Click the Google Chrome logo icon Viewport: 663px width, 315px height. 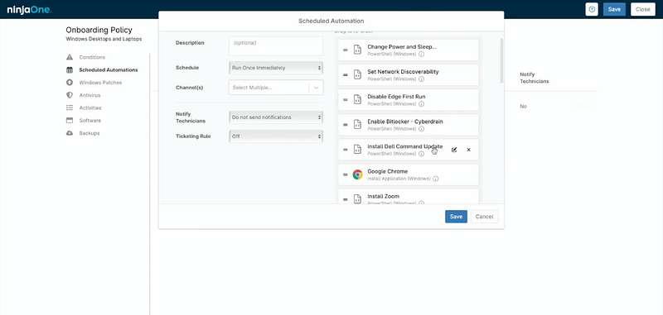coord(358,174)
